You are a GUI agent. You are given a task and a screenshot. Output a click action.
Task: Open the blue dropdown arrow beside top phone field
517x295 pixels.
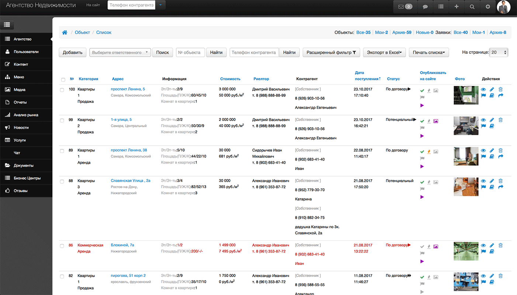click(160, 5)
